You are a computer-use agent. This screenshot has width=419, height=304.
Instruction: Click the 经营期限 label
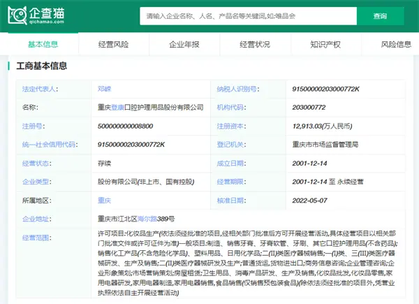[x=231, y=182]
